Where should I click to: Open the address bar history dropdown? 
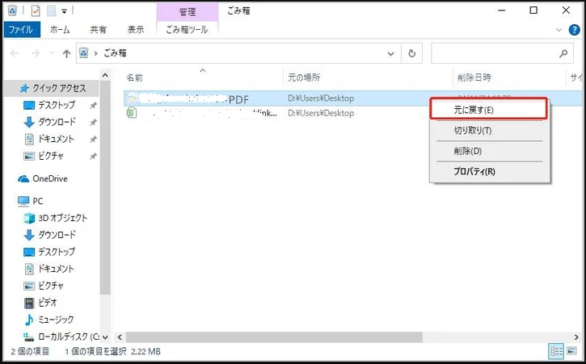390,54
